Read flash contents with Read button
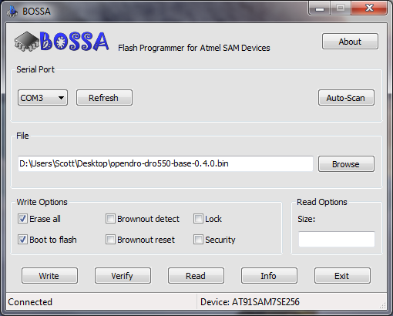Viewport: 393px width, 316px height. point(196,276)
